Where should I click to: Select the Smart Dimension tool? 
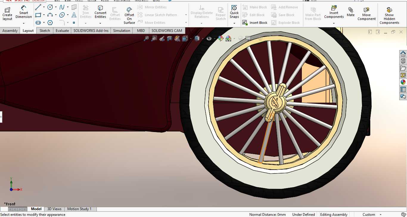(x=24, y=12)
